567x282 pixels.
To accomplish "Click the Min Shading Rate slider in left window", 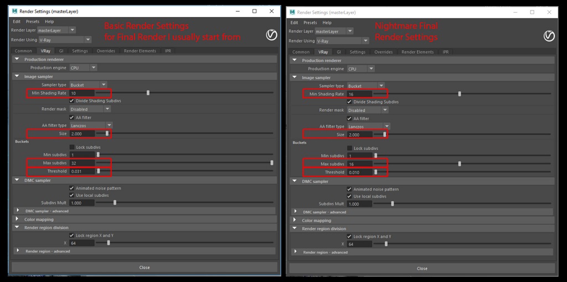I will [148, 93].
